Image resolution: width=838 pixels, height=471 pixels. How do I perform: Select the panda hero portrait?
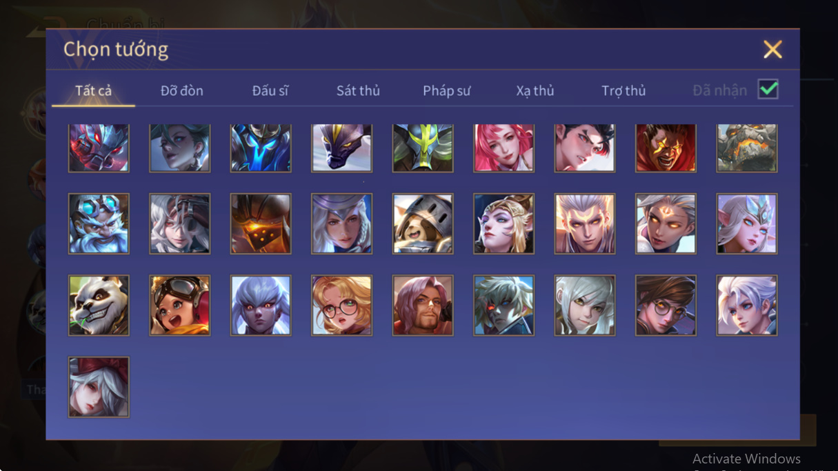click(x=99, y=305)
